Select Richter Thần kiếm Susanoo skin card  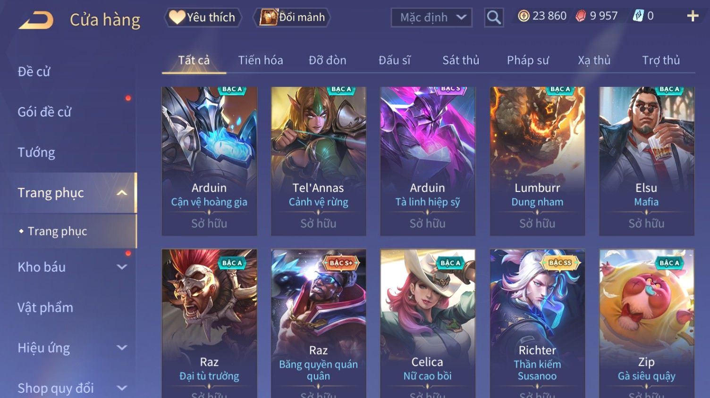[x=537, y=323]
